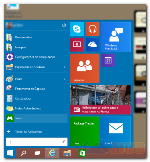Expand the Paint jump list arrow
The image size is (150, 162).
pos(64,79)
